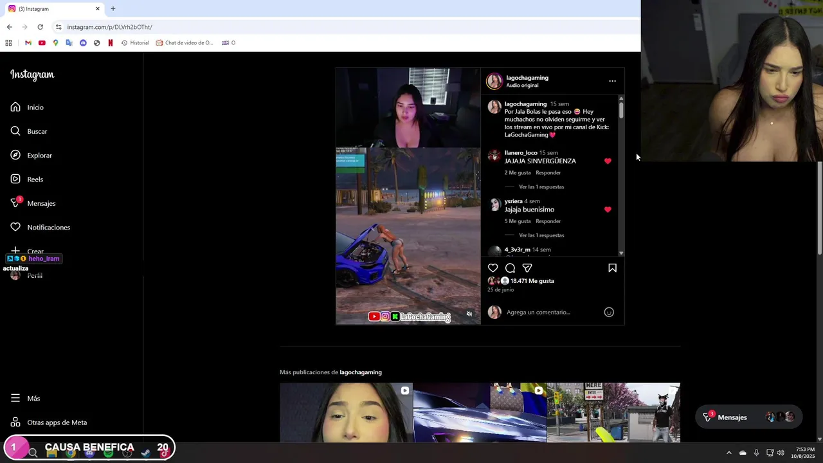The height and width of the screenshot is (463, 823).
Task: Open the floating Mensajes pill
Action: (749, 417)
